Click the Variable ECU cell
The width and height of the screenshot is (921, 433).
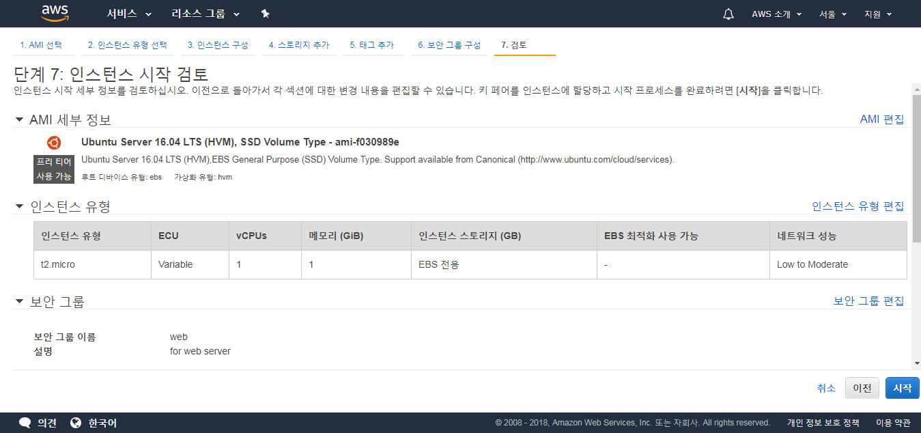(x=190, y=264)
